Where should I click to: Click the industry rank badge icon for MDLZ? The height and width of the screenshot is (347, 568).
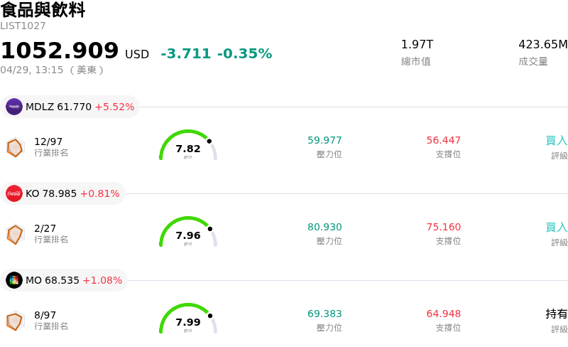coord(15,147)
